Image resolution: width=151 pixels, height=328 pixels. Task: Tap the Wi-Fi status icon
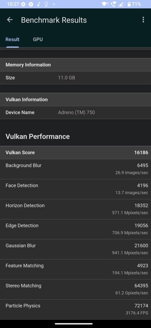pyautogui.click(x=104, y=4)
